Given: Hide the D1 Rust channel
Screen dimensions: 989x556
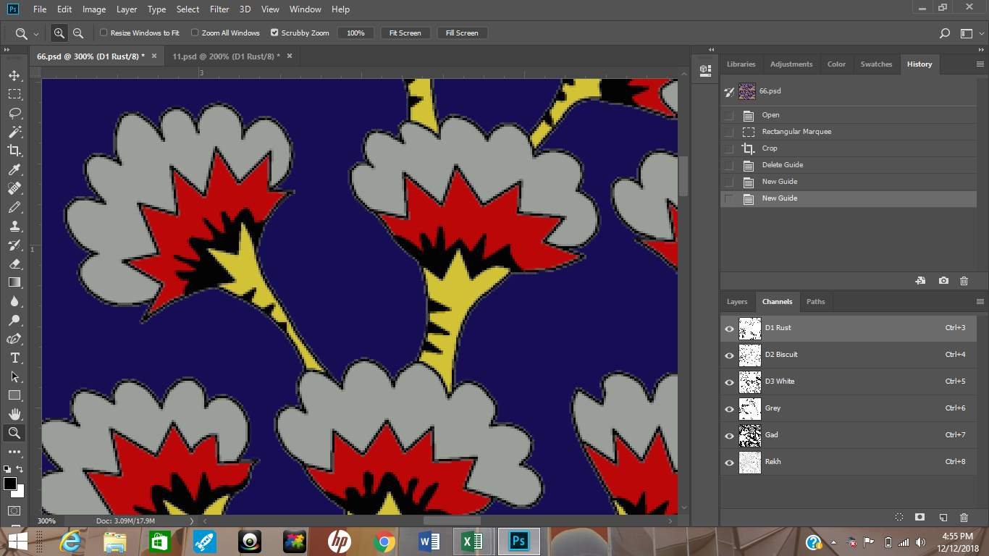Looking at the screenshot, I should pyautogui.click(x=729, y=329).
